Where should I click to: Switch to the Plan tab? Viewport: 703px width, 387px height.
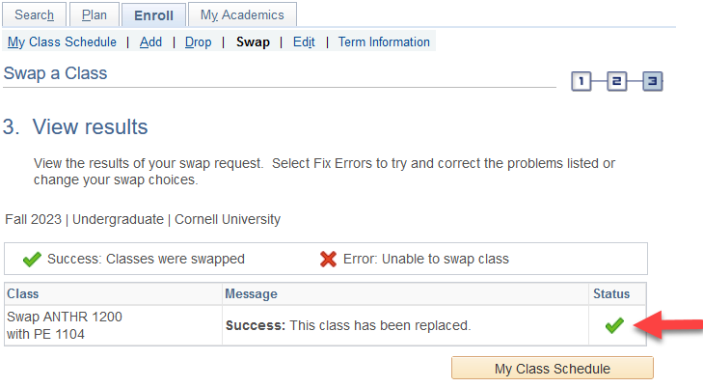coord(95,15)
